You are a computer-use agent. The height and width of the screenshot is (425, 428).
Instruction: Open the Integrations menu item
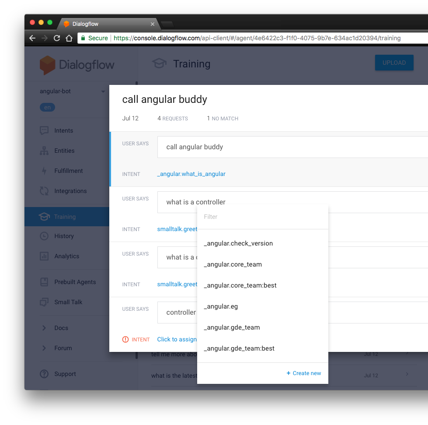coord(70,191)
